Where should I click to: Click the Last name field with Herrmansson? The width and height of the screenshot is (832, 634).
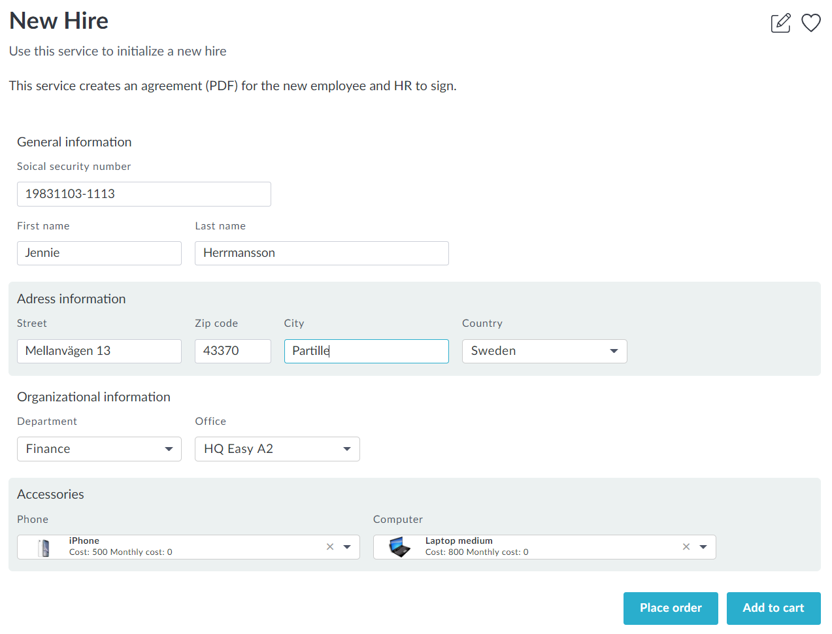tap(322, 253)
